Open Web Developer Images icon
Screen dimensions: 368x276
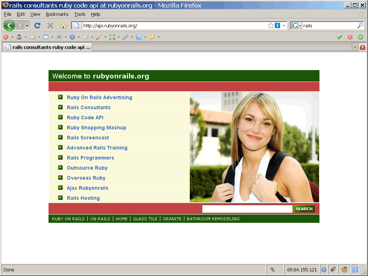coord(59,37)
